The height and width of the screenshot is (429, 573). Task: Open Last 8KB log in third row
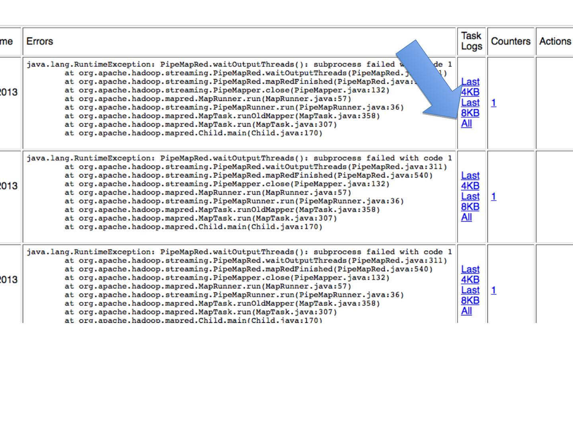470,295
